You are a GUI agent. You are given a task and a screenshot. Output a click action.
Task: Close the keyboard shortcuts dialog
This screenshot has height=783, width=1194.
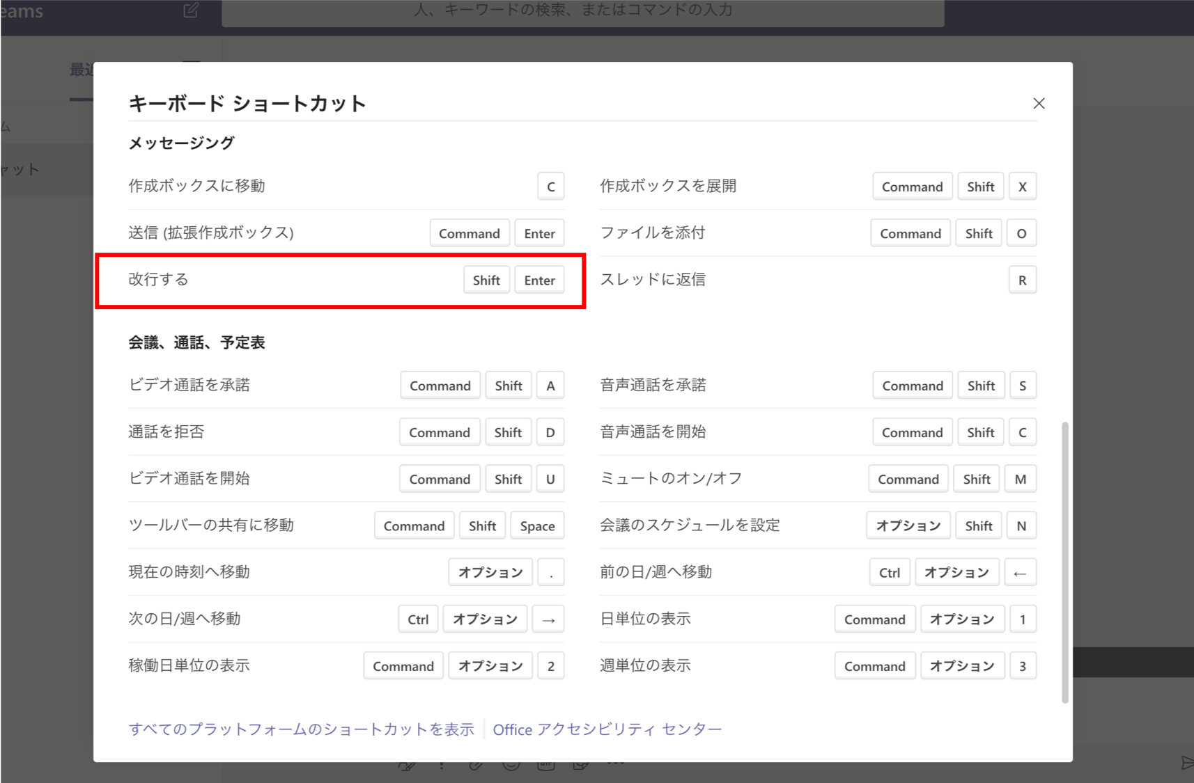pos(1039,104)
